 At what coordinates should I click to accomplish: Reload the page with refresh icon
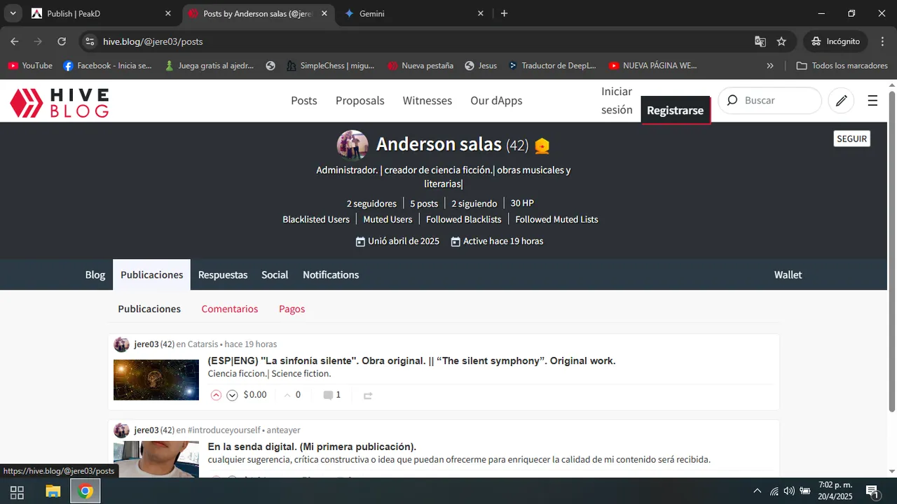pyautogui.click(x=62, y=41)
